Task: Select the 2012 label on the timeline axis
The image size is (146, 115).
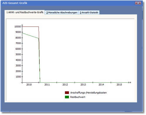Action: (65, 85)
